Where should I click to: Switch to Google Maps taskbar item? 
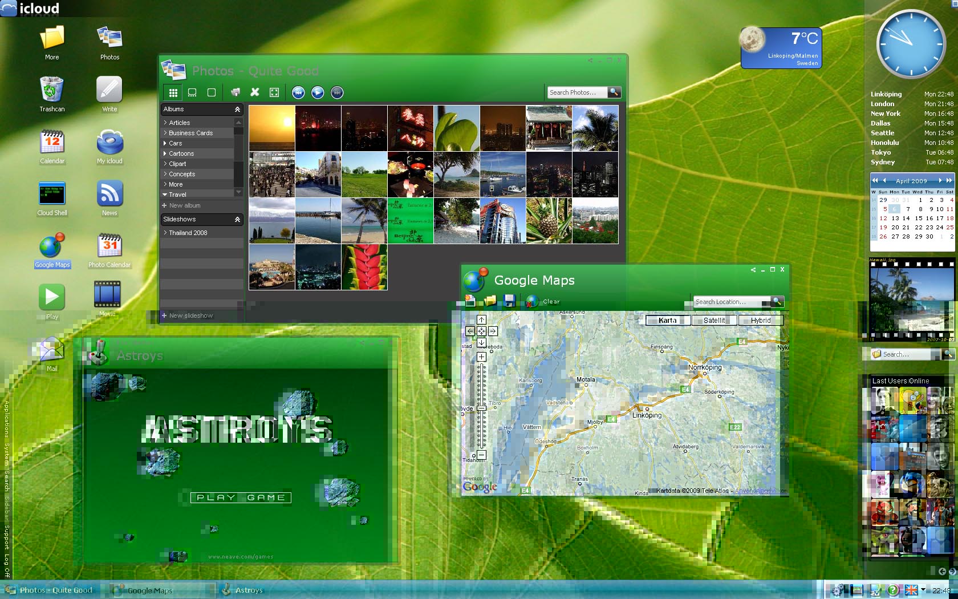pyautogui.click(x=162, y=590)
